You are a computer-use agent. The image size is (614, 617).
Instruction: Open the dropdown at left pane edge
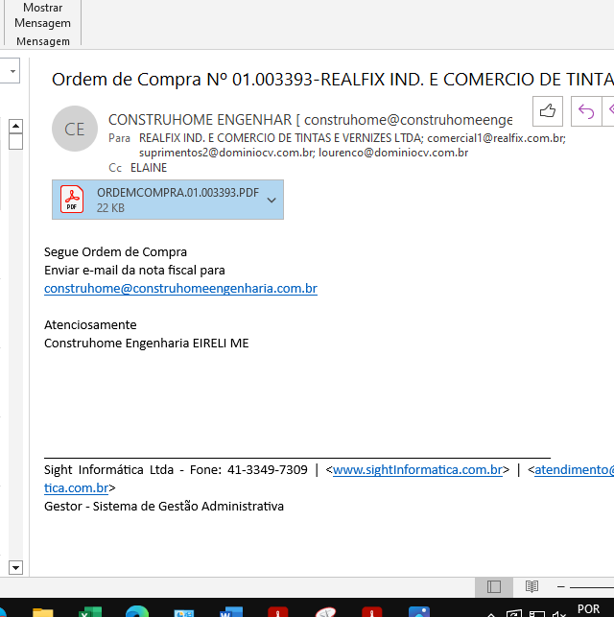coord(12,70)
